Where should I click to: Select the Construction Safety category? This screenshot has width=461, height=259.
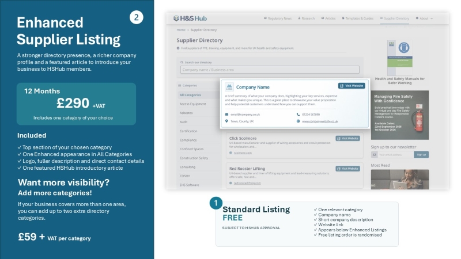[194, 158]
